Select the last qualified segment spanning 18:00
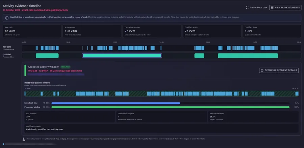This screenshot has width=304, height=148. coord(248,56)
